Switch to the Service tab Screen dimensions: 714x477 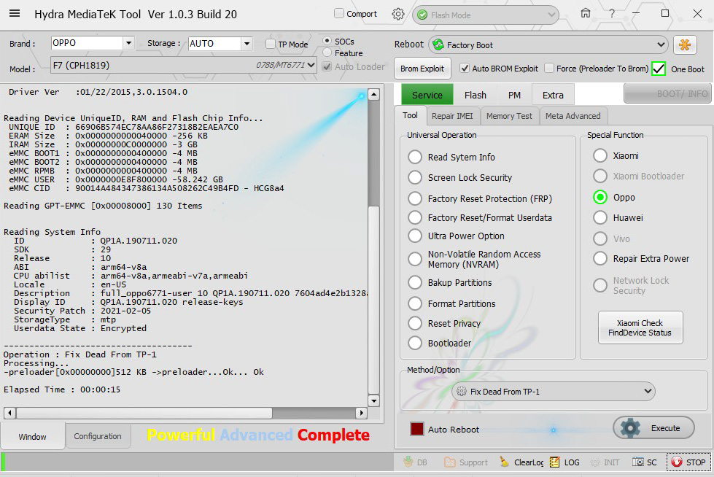click(427, 95)
